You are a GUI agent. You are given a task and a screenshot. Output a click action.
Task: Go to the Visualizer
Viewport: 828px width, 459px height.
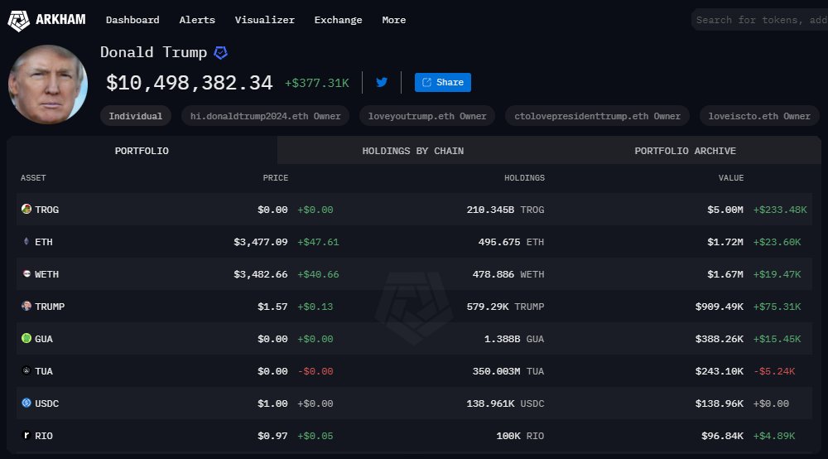[265, 20]
